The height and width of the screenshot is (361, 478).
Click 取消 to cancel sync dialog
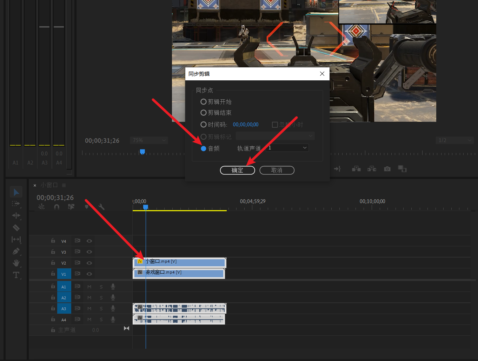[x=277, y=170]
